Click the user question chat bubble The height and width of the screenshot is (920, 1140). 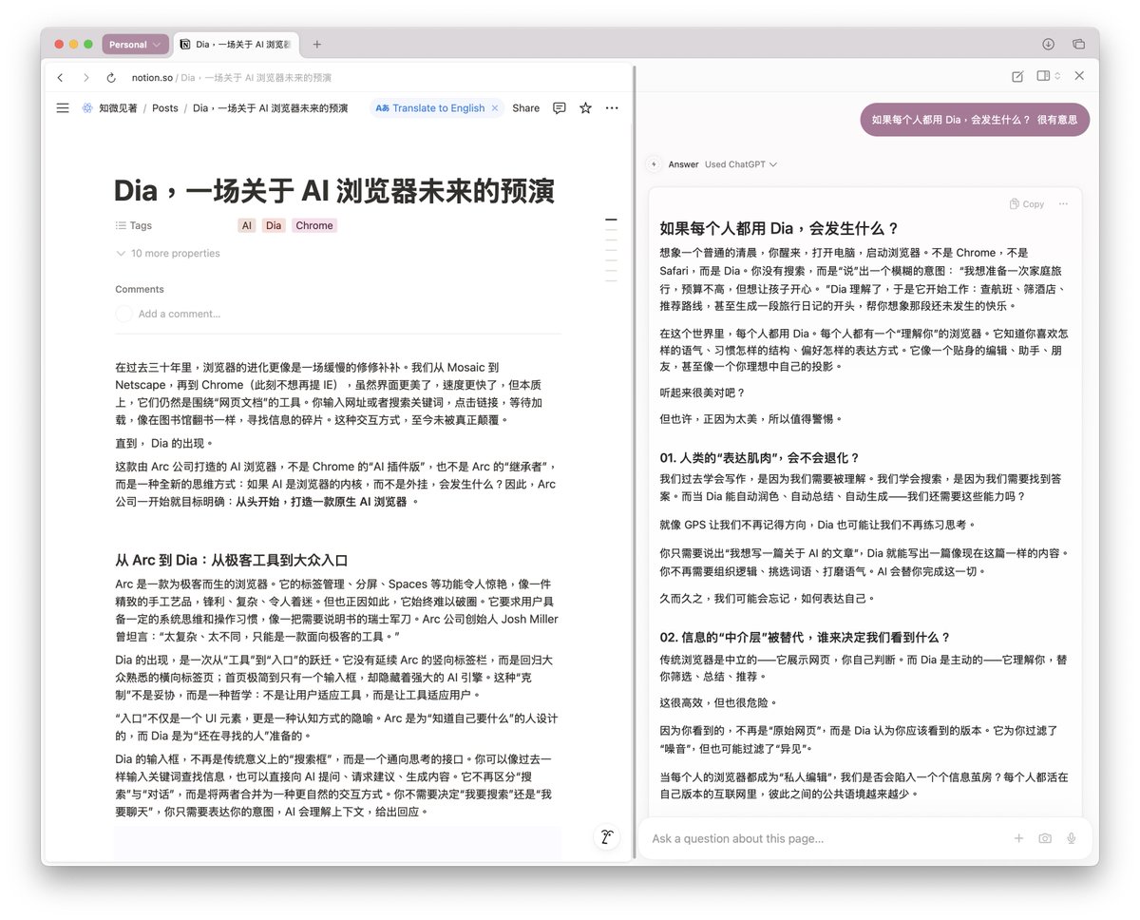click(975, 120)
